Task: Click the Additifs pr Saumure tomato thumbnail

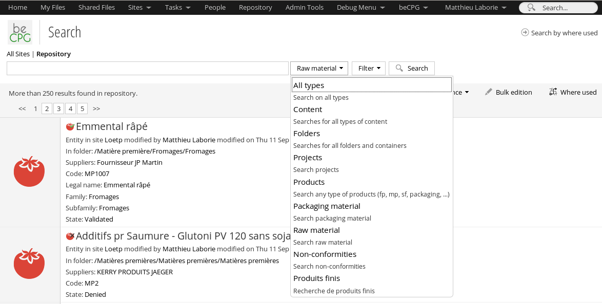Action: pyautogui.click(x=29, y=263)
